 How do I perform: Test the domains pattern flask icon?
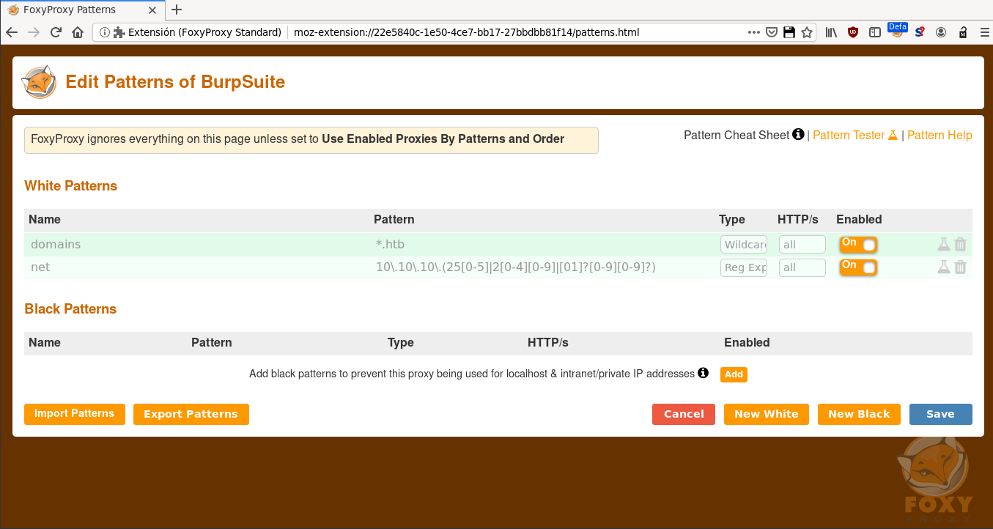(944, 245)
